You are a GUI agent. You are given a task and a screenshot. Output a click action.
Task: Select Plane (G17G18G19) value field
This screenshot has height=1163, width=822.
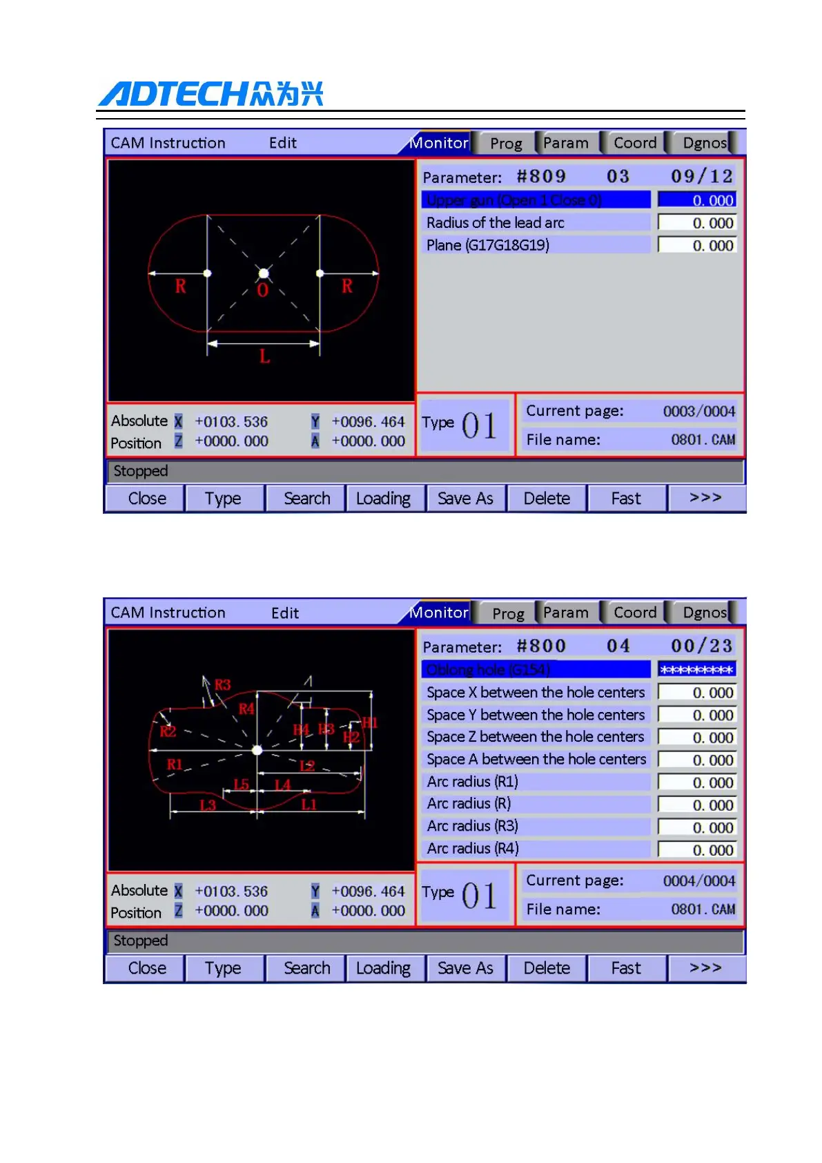point(697,245)
